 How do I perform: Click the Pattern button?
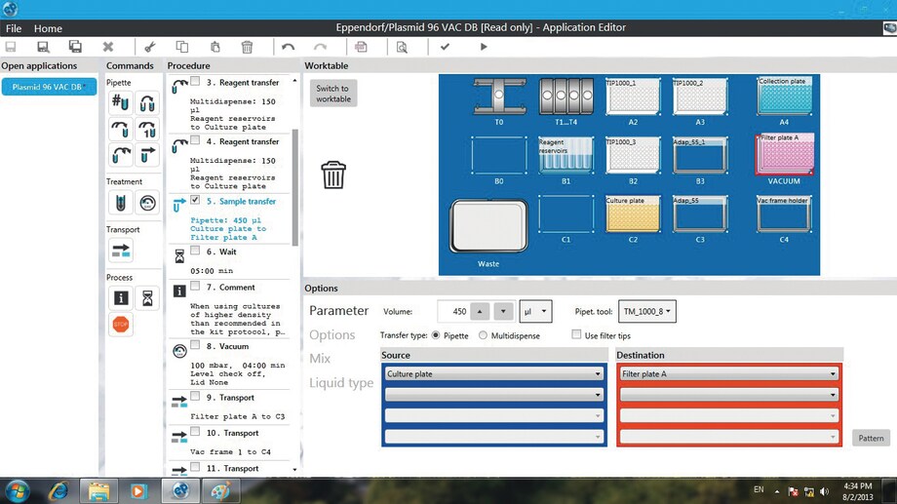871,439
